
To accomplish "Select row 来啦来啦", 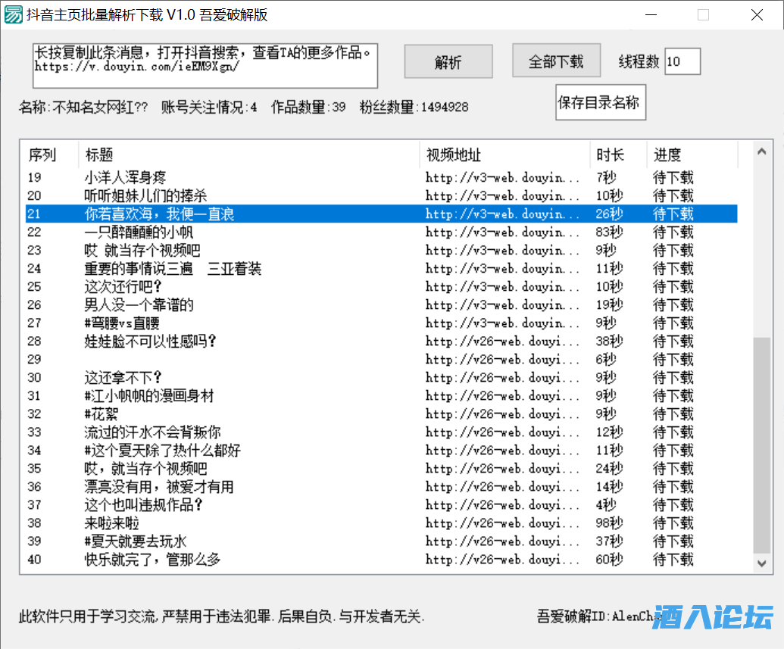I will click(x=382, y=523).
